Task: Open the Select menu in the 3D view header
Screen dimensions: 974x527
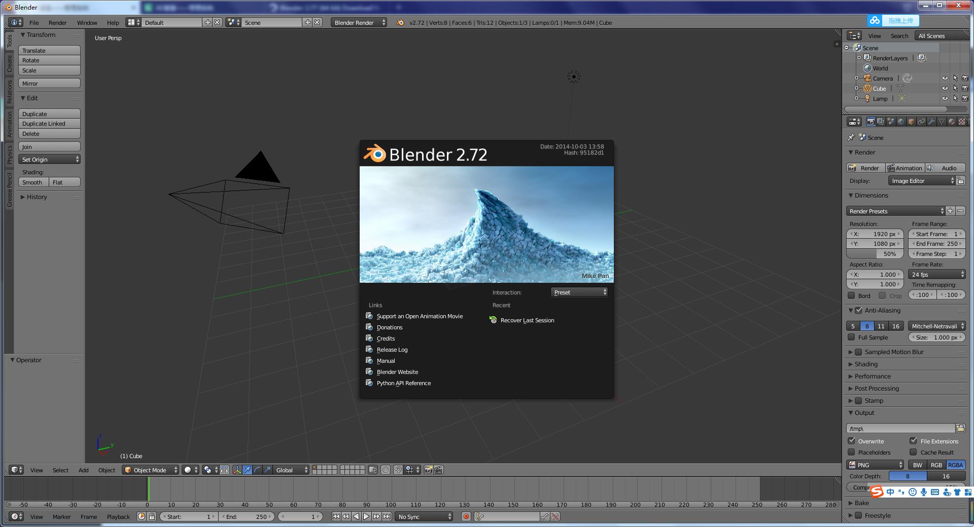Action: [60, 470]
